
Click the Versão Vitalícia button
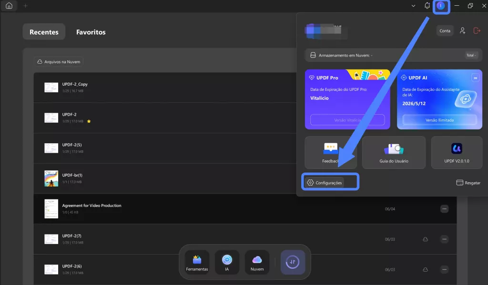[x=347, y=120]
